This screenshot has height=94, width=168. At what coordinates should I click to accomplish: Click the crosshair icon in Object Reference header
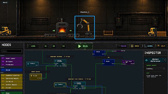click(147, 60)
